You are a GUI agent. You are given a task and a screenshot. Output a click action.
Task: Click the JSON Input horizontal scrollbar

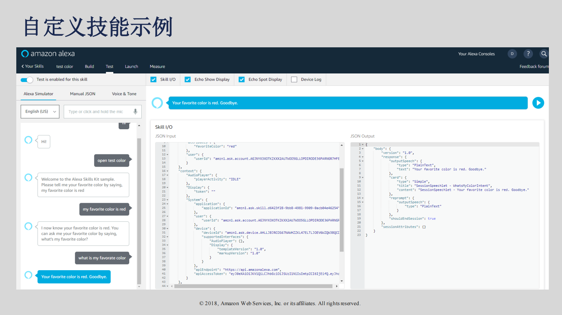click(x=253, y=286)
